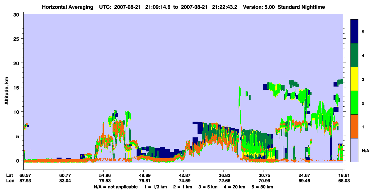Click legend text 'N/A = not applicable'
The width and height of the screenshot is (381, 195).
pos(115,187)
